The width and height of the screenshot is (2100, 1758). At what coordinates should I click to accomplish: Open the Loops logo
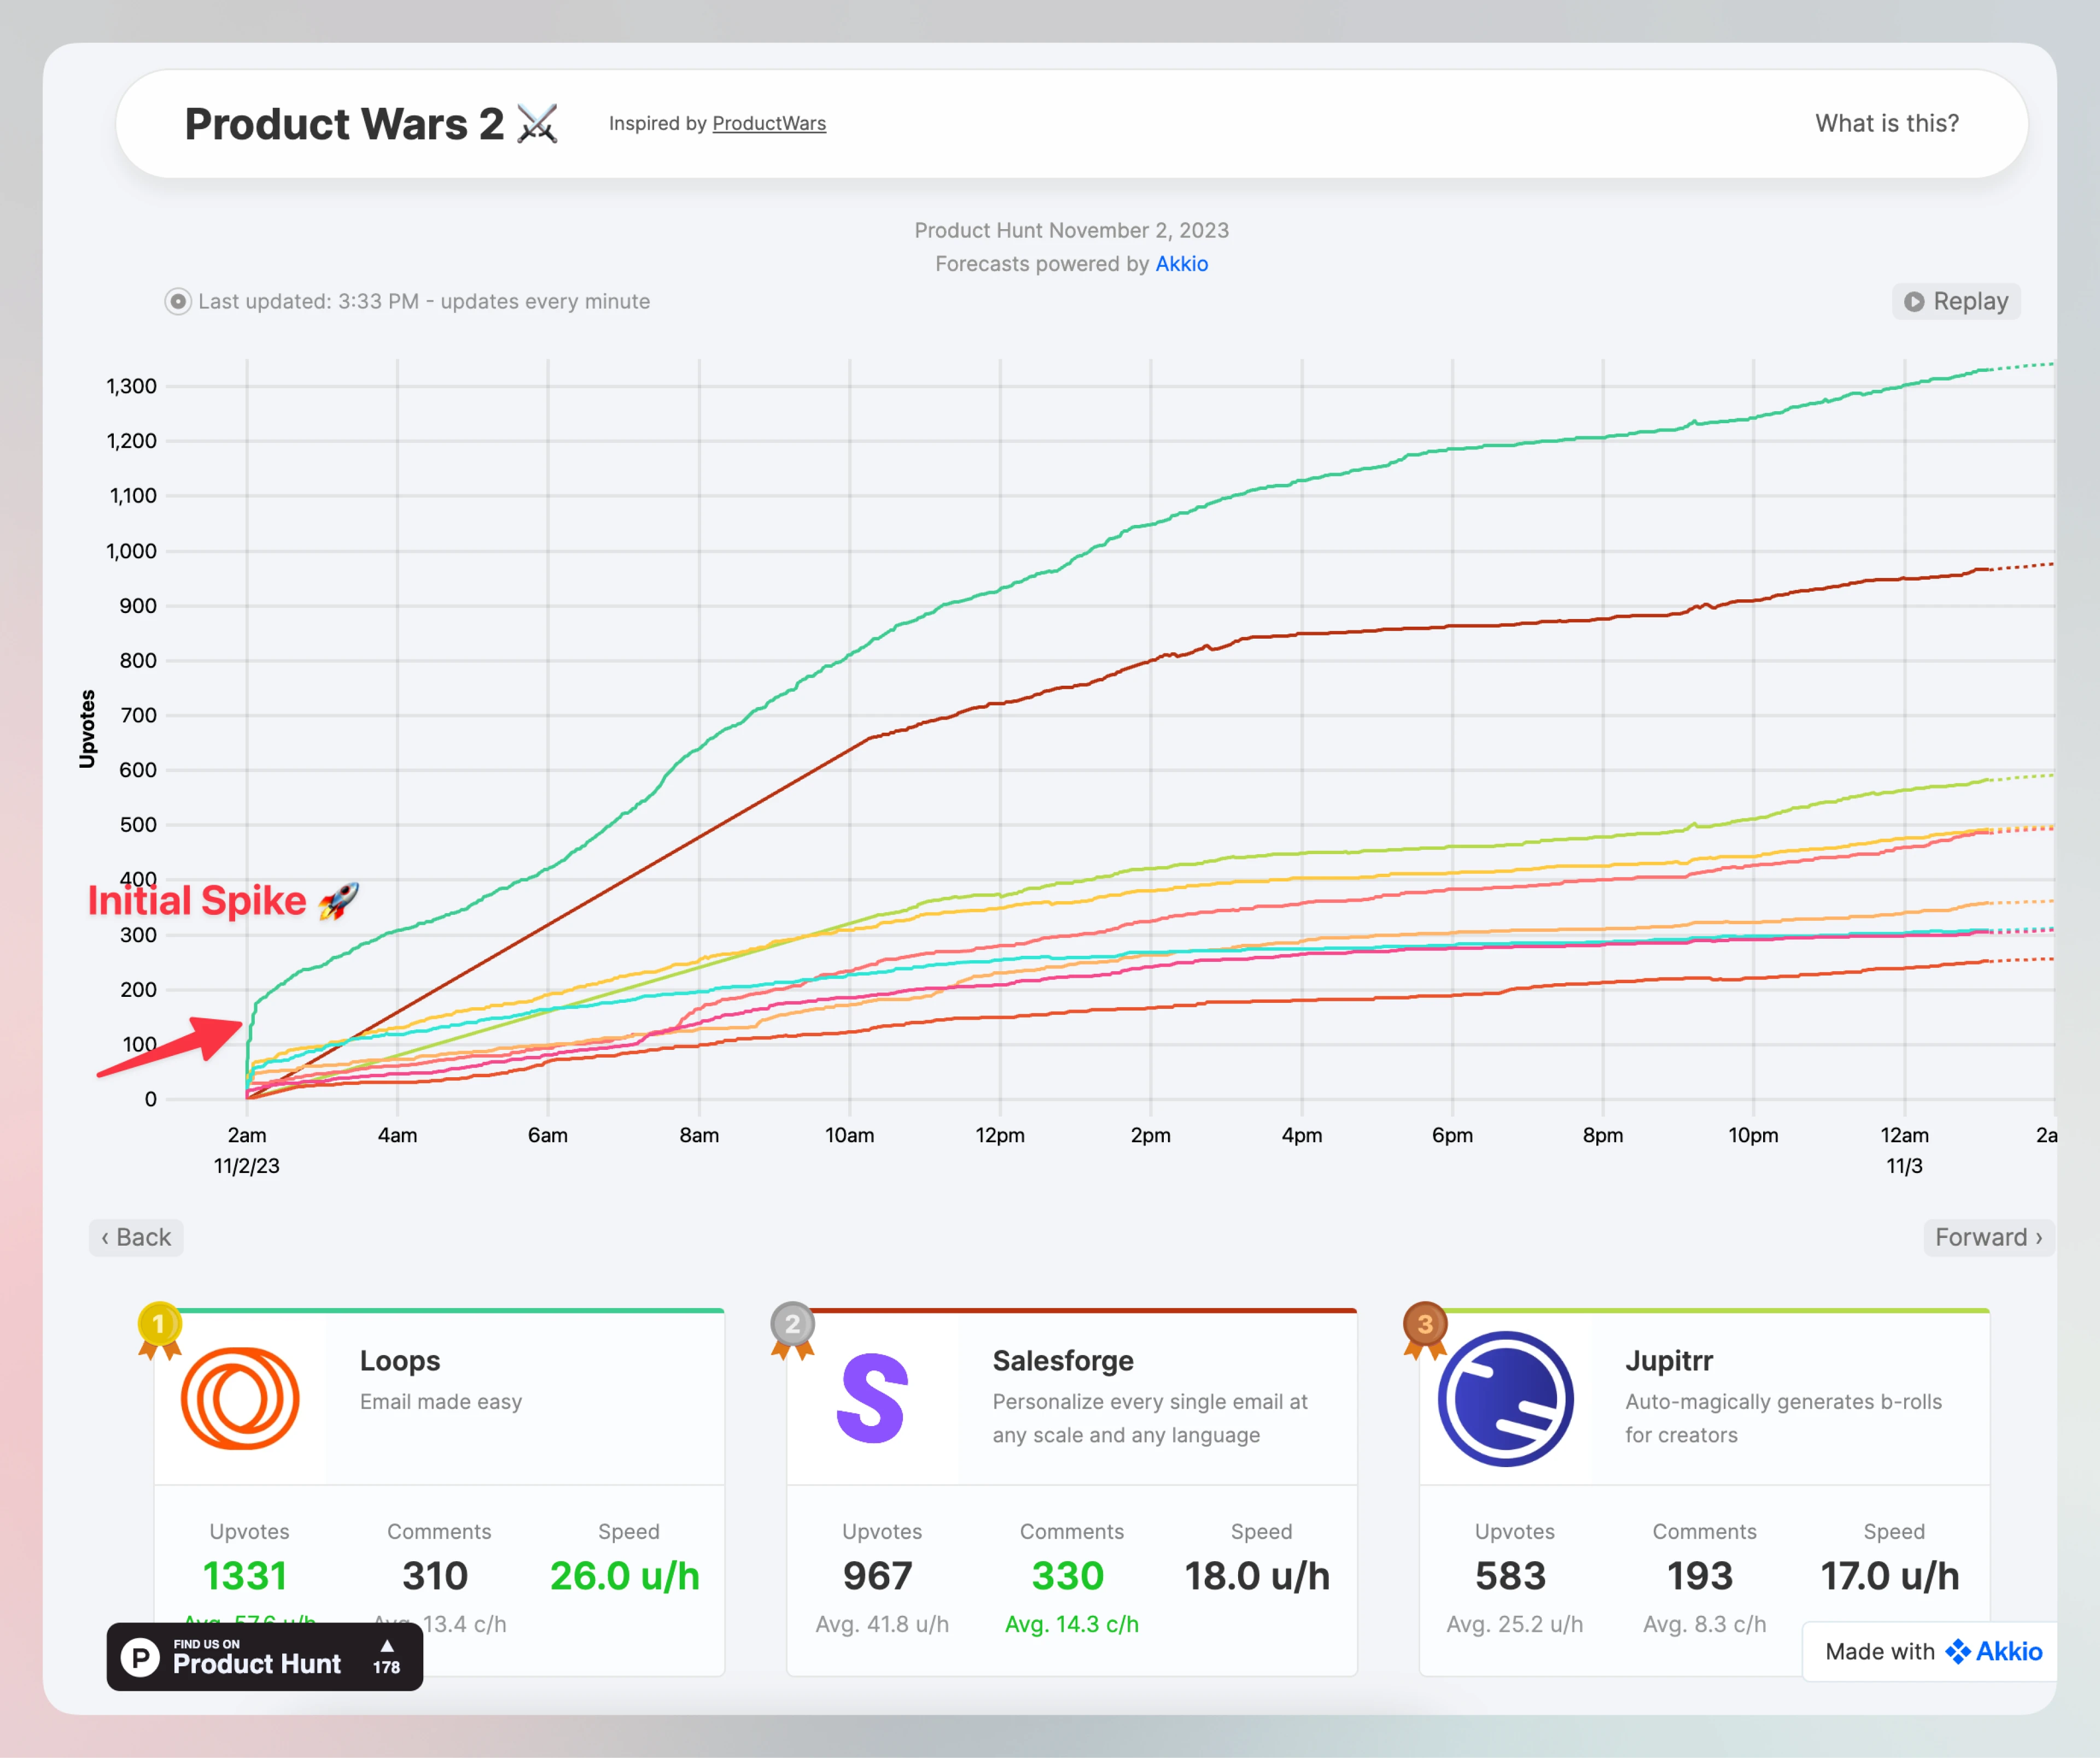[x=240, y=1398]
